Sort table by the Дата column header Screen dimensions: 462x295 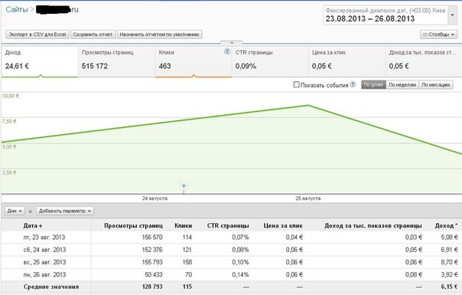(33, 225)
